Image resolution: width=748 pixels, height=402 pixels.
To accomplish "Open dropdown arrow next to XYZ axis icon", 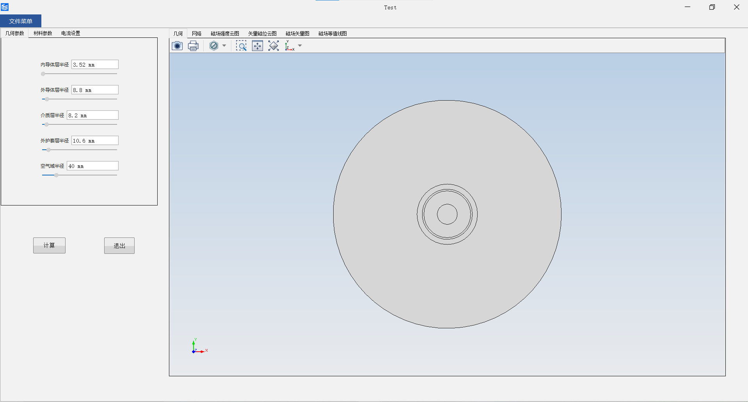I will [x=300, y=46].
